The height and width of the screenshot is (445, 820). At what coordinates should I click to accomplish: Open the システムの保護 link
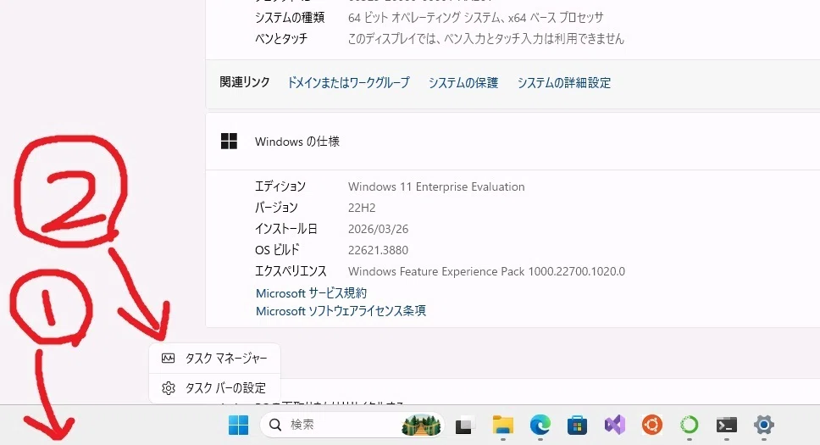click(463, 83)
